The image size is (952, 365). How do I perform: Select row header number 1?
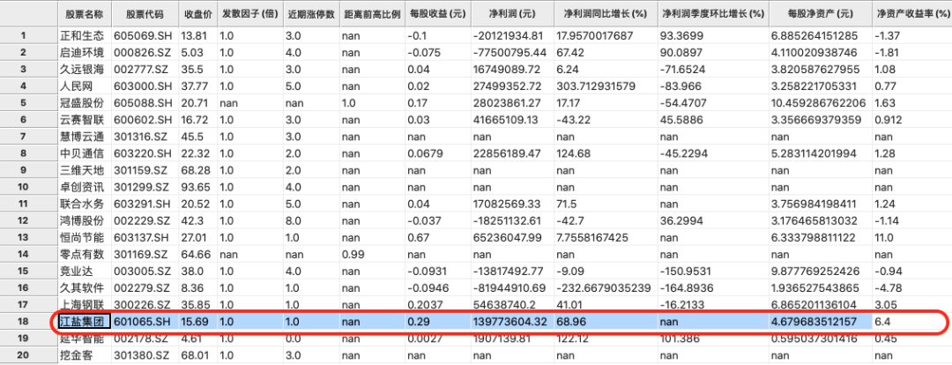tap(29, 36)
